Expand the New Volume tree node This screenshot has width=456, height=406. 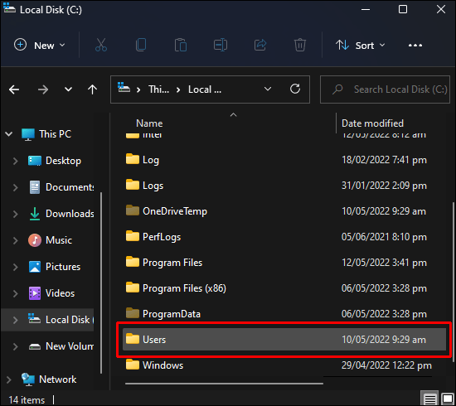click(16, 346)
